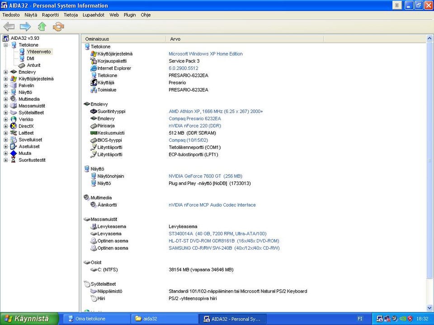Open the Tiedosto menu
Screen dimensions: 434x325
coord(11,15)
